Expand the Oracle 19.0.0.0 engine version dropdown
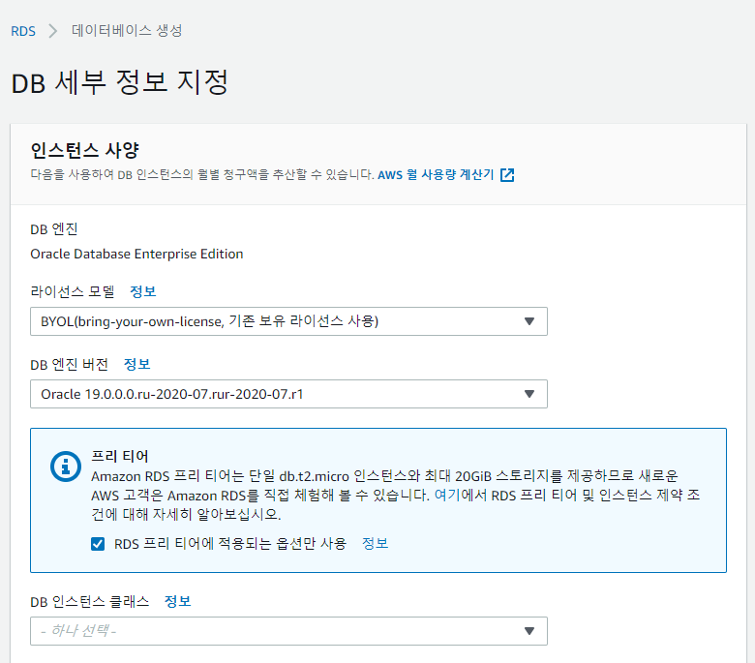Viewport: 755px width, 663px height. pos(288,394)
